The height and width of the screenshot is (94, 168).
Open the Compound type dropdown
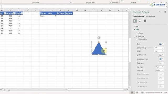[x=161, y=59]
